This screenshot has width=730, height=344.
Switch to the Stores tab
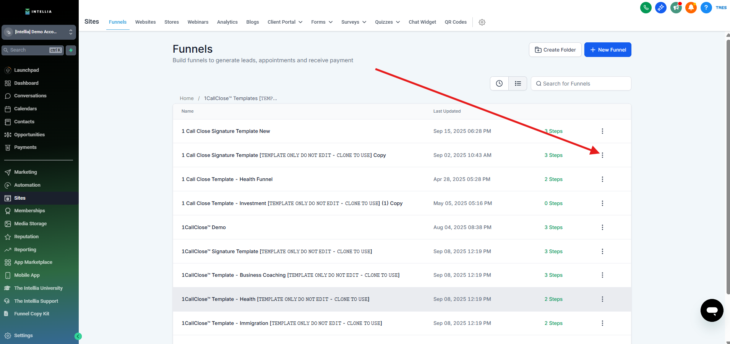(172, 22)
